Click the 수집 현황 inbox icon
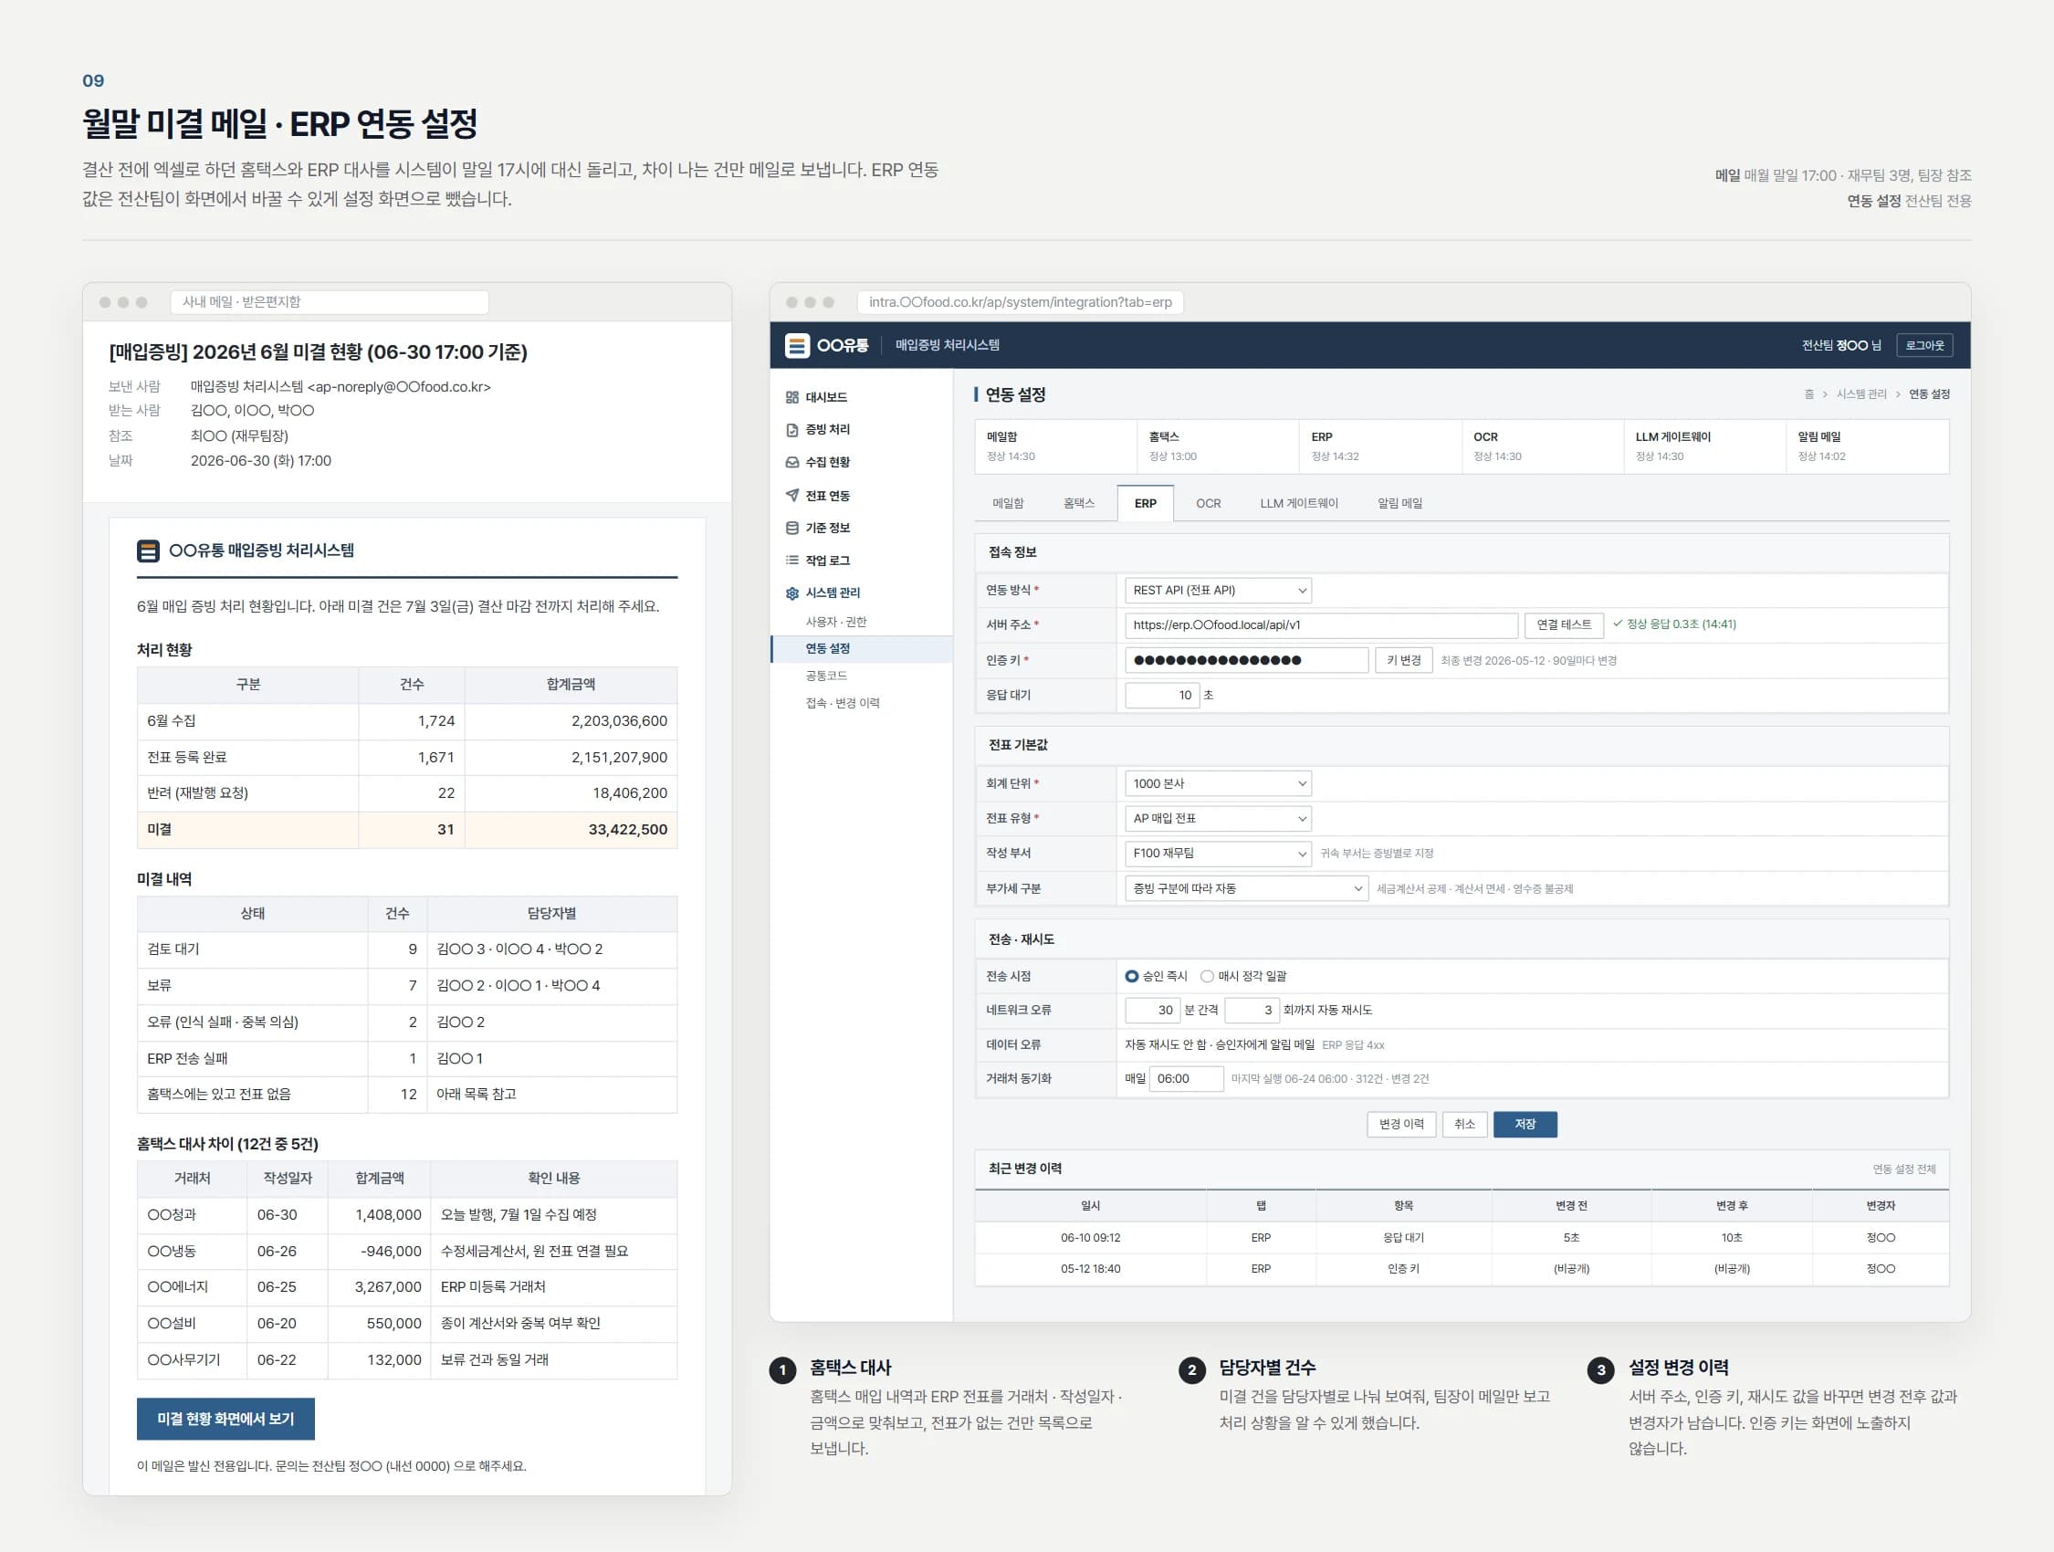2054x1552 pixels. pyautogui.click(x=792, y=463)
